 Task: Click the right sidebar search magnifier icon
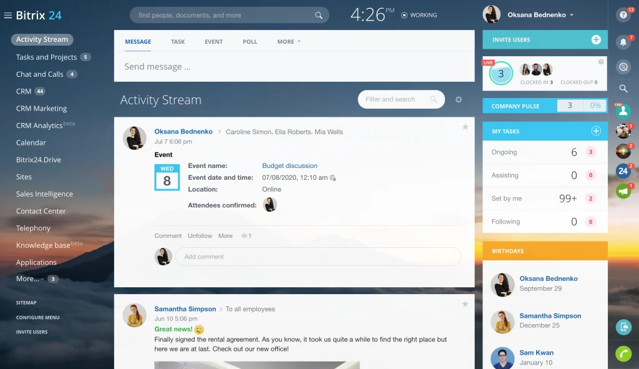point(623,89)
